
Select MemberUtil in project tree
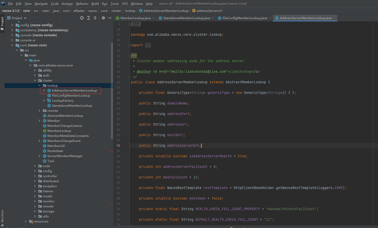click(x=56, y=146)
